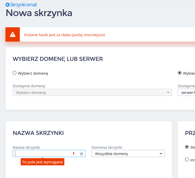The width and height of the screenshot is (195, 178).
Task: Click the WYBIERZ DOMENĘ LUB SERWER heading
Action: coord(58,59)
